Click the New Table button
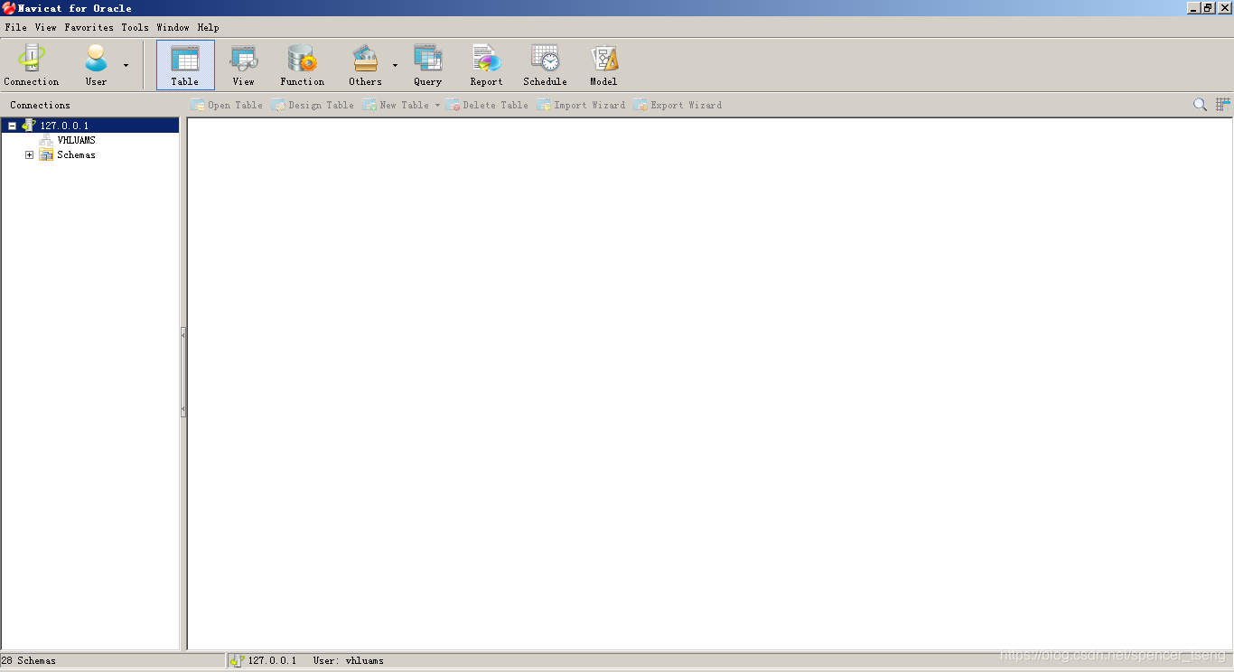 coord(396,105)
